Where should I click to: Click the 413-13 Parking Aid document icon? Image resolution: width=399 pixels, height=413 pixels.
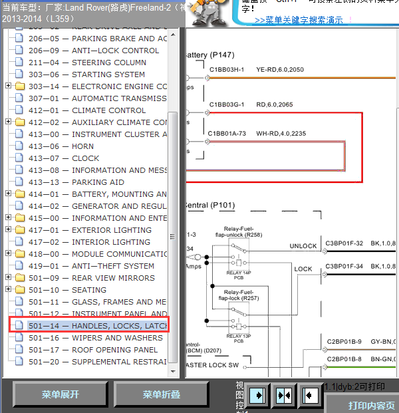tap(19, 182)
